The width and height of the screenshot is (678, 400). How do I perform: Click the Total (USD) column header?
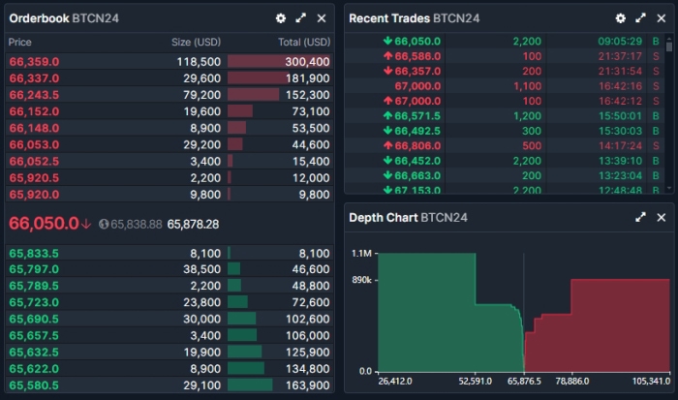(303, 43)
